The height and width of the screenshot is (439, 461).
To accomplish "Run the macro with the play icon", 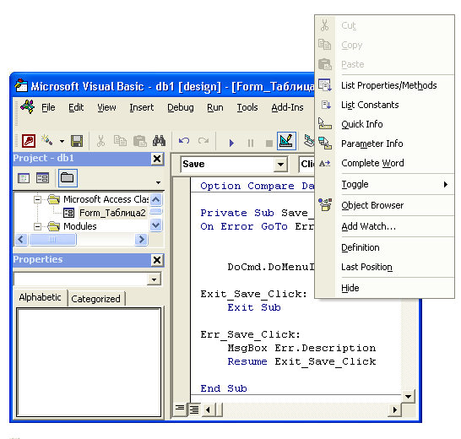I will click(231, 143).
